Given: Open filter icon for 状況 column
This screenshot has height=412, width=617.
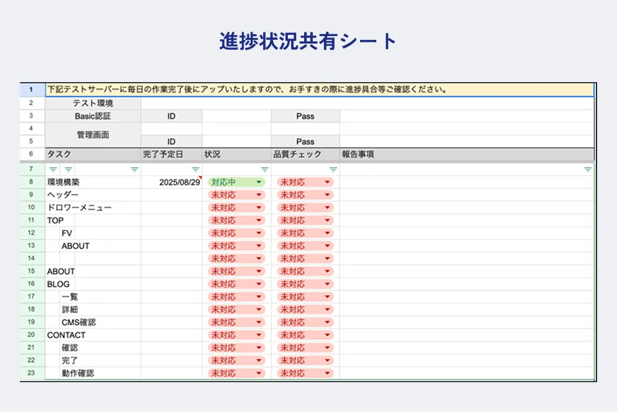Looking at the screenshot, I should point(264,169).
